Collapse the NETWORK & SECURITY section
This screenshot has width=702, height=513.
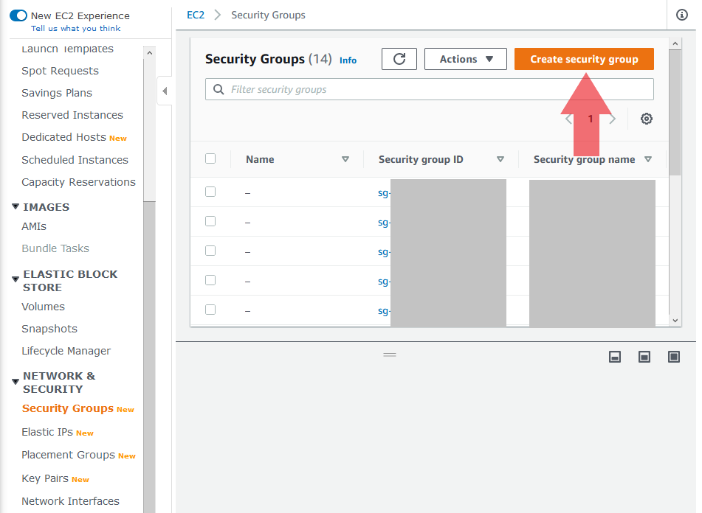[16, 382]
